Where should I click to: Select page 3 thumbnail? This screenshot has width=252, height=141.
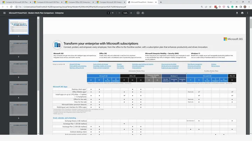19,68
